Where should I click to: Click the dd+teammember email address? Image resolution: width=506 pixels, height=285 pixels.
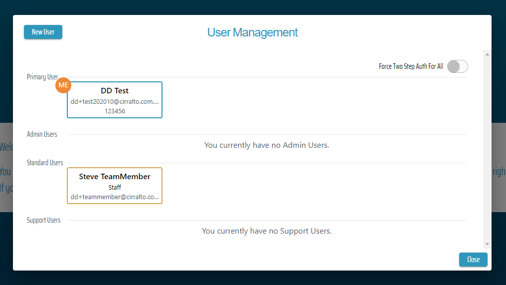(x=115, y=197)
